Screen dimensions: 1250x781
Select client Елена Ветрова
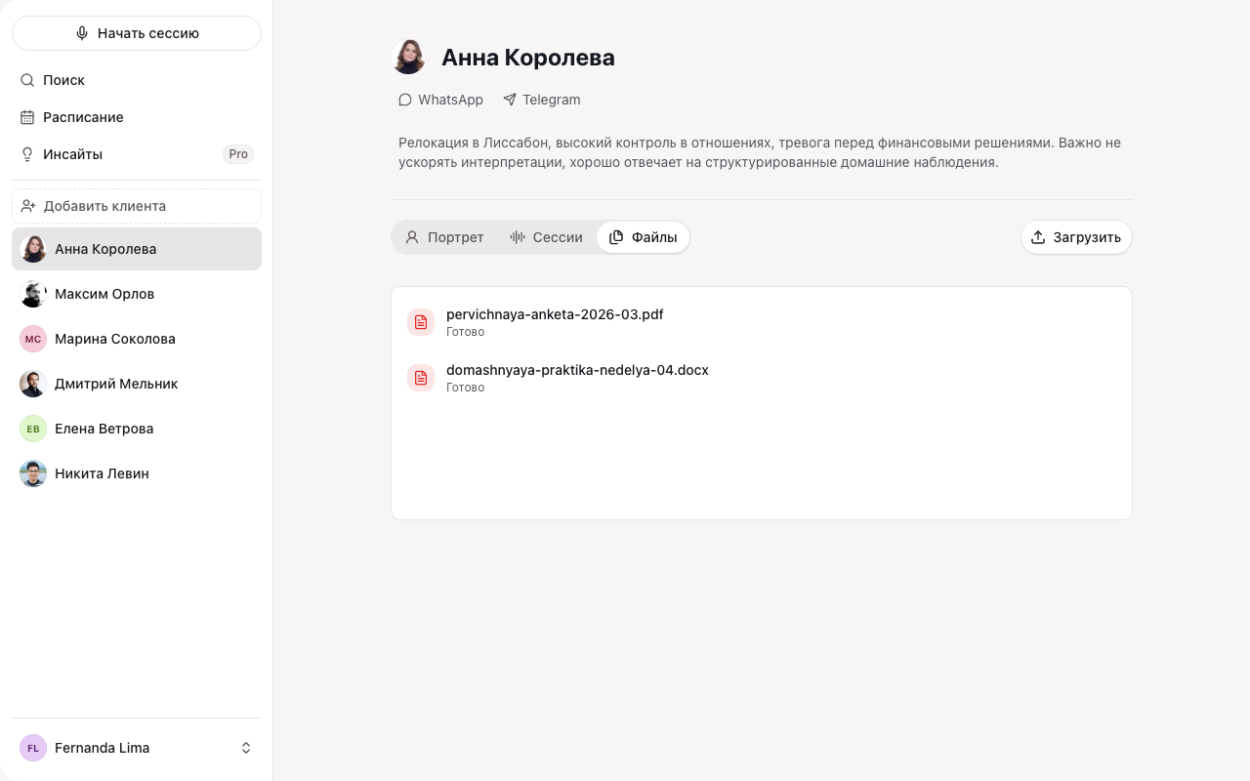137,429
